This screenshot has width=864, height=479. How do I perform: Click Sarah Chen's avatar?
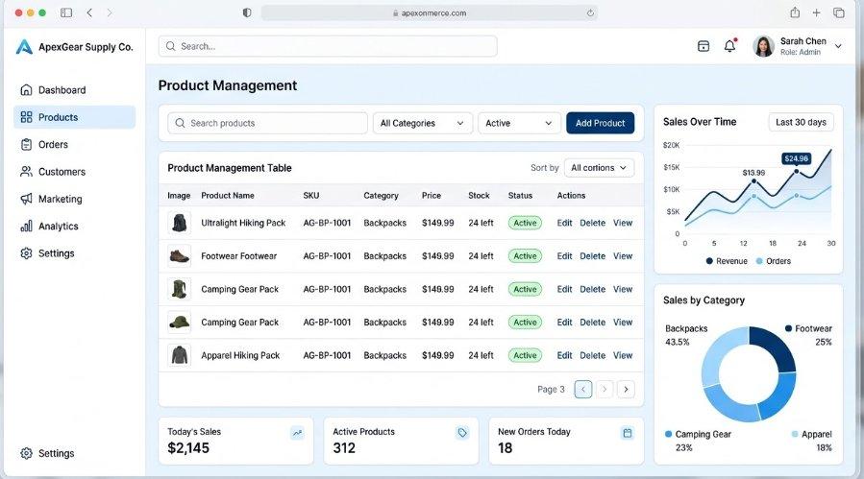(763, 46)
